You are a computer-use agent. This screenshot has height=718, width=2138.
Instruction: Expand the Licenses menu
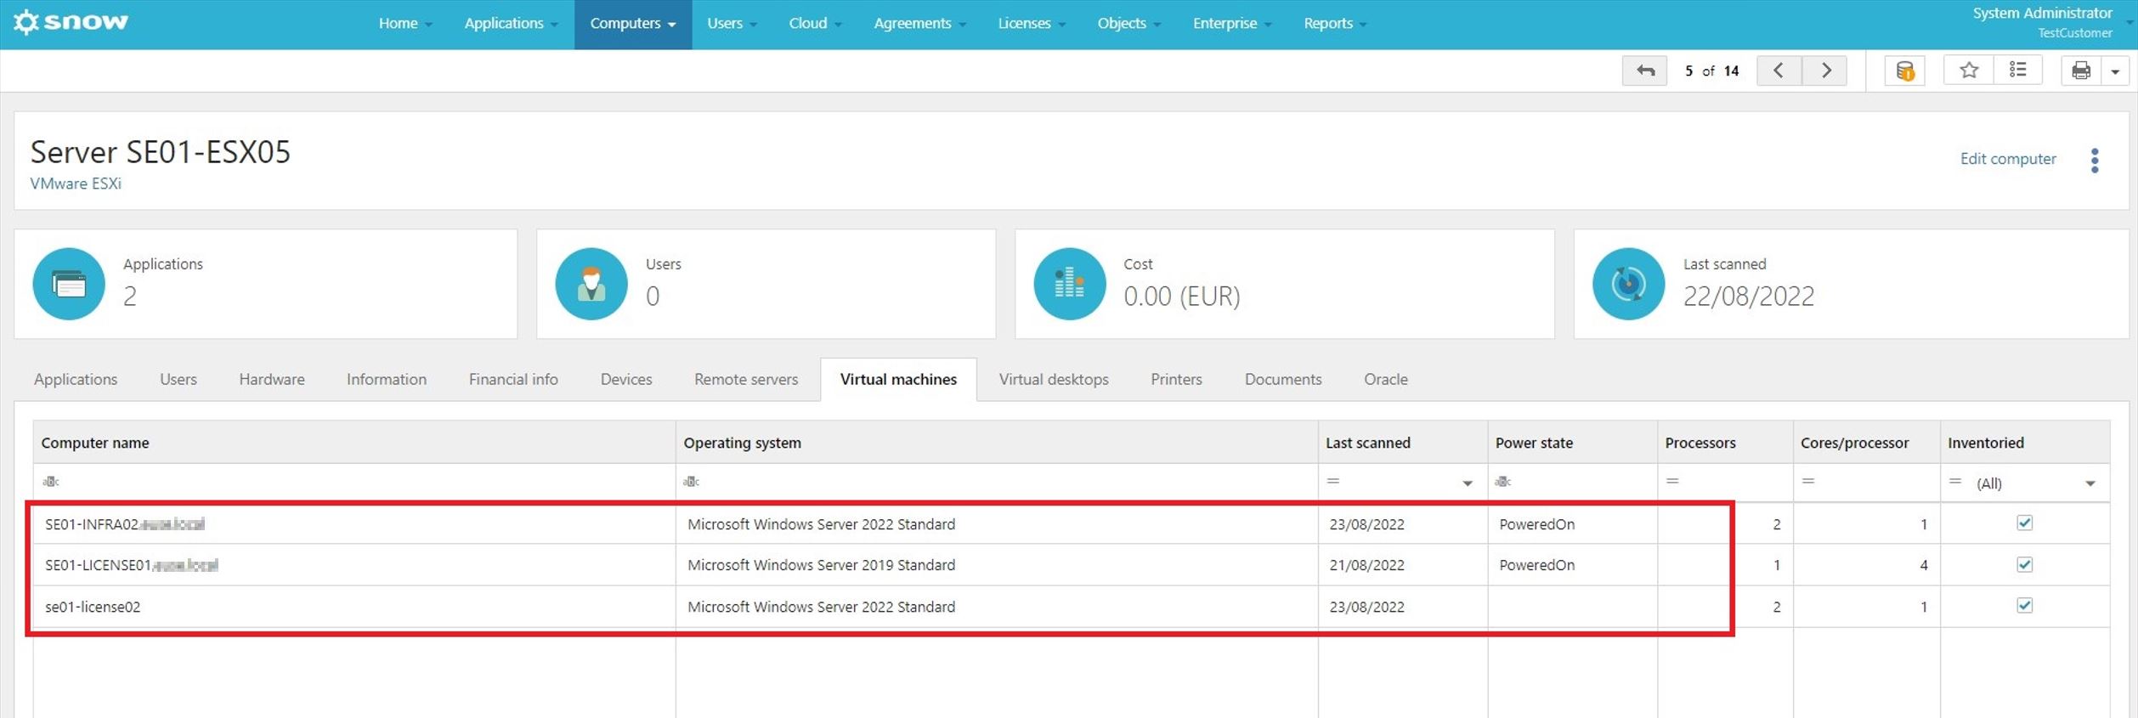(1032, 24)
